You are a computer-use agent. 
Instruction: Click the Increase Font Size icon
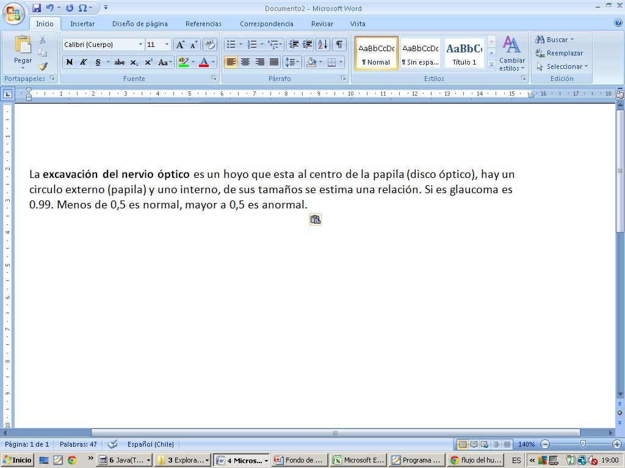180,44
